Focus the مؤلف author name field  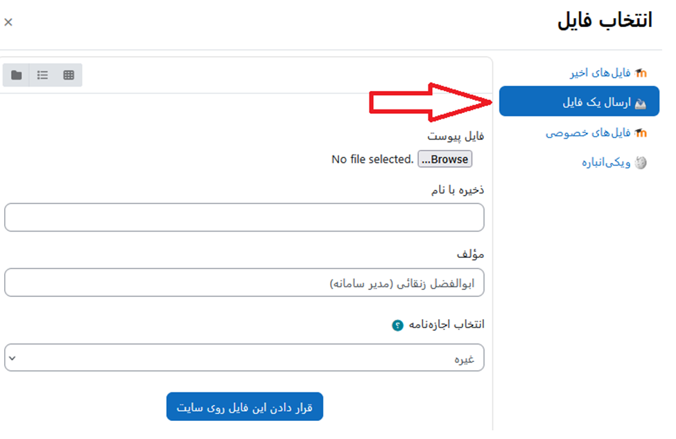[244, 282]
